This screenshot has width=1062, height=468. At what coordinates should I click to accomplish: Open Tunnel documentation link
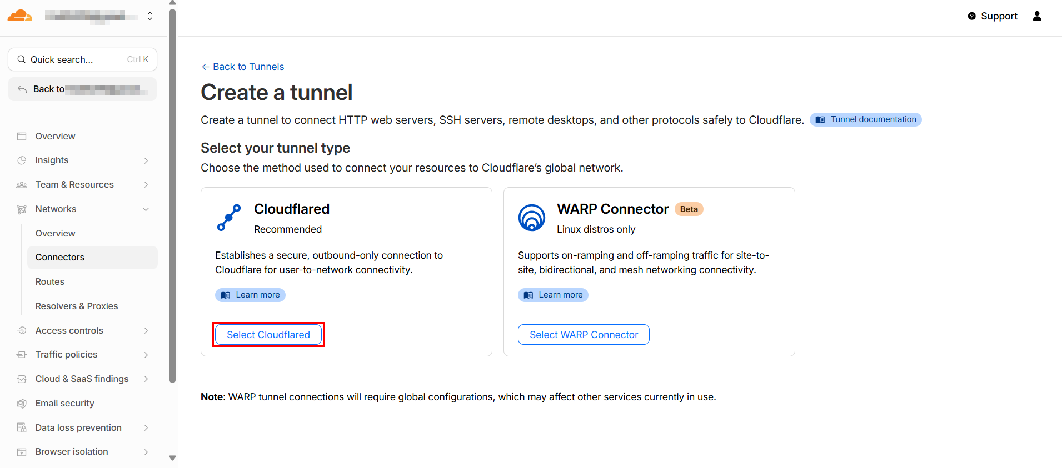click(x=865, y=119)
